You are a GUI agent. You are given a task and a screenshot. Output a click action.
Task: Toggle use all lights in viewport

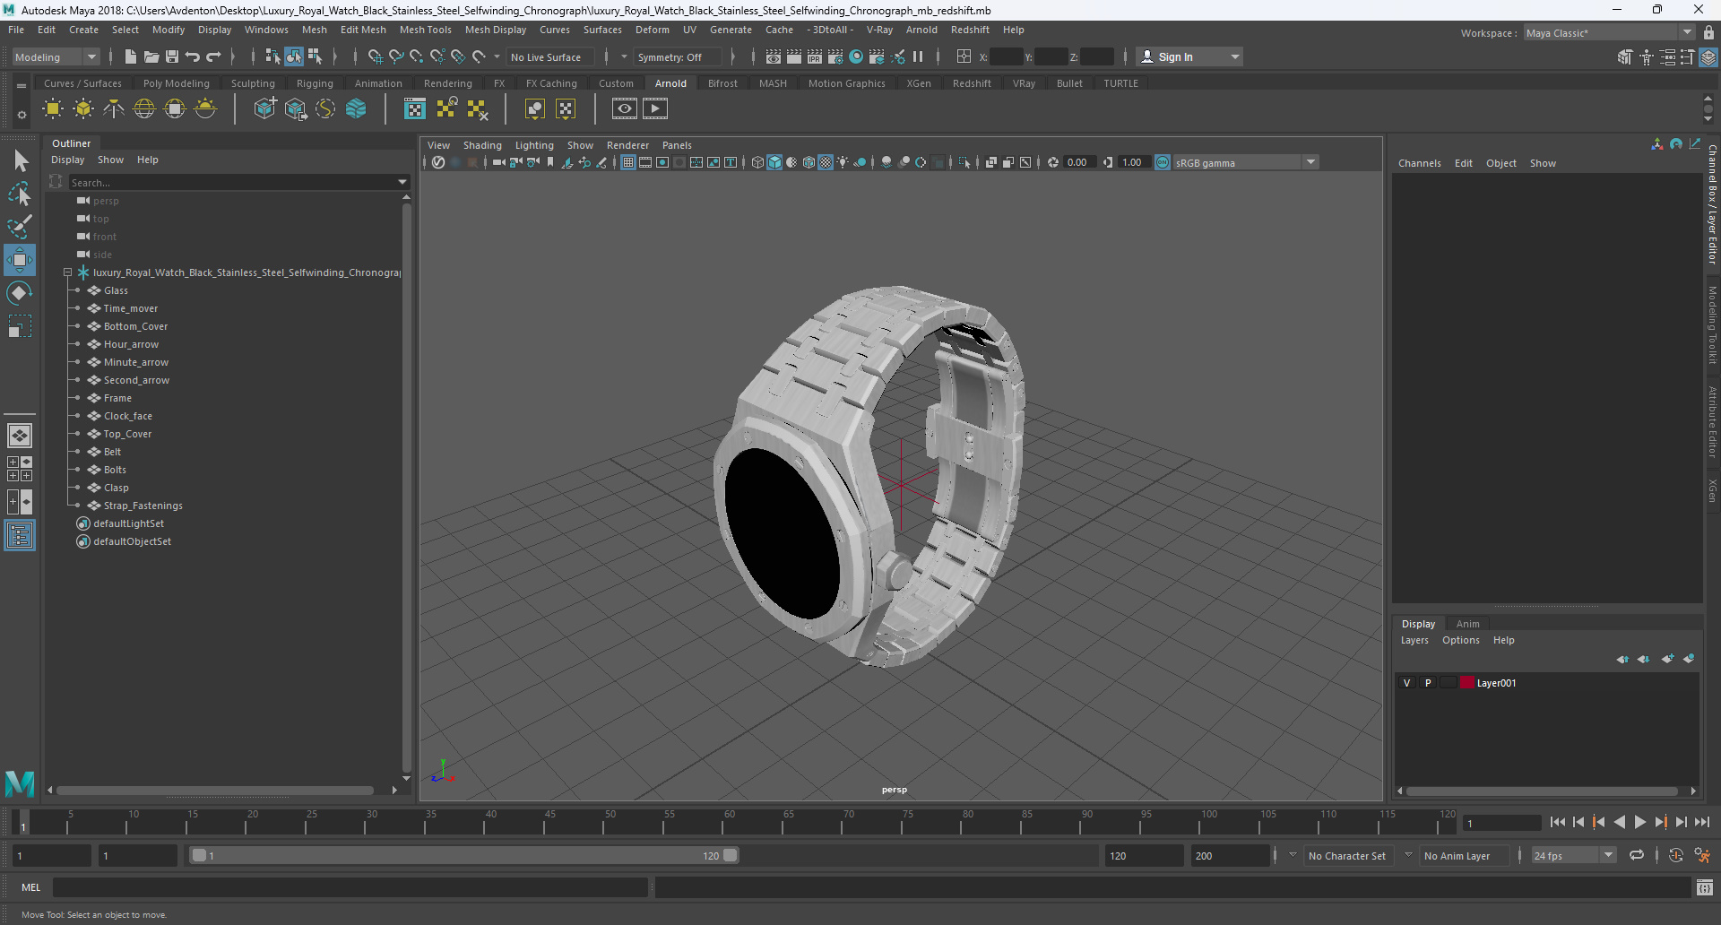843,162
